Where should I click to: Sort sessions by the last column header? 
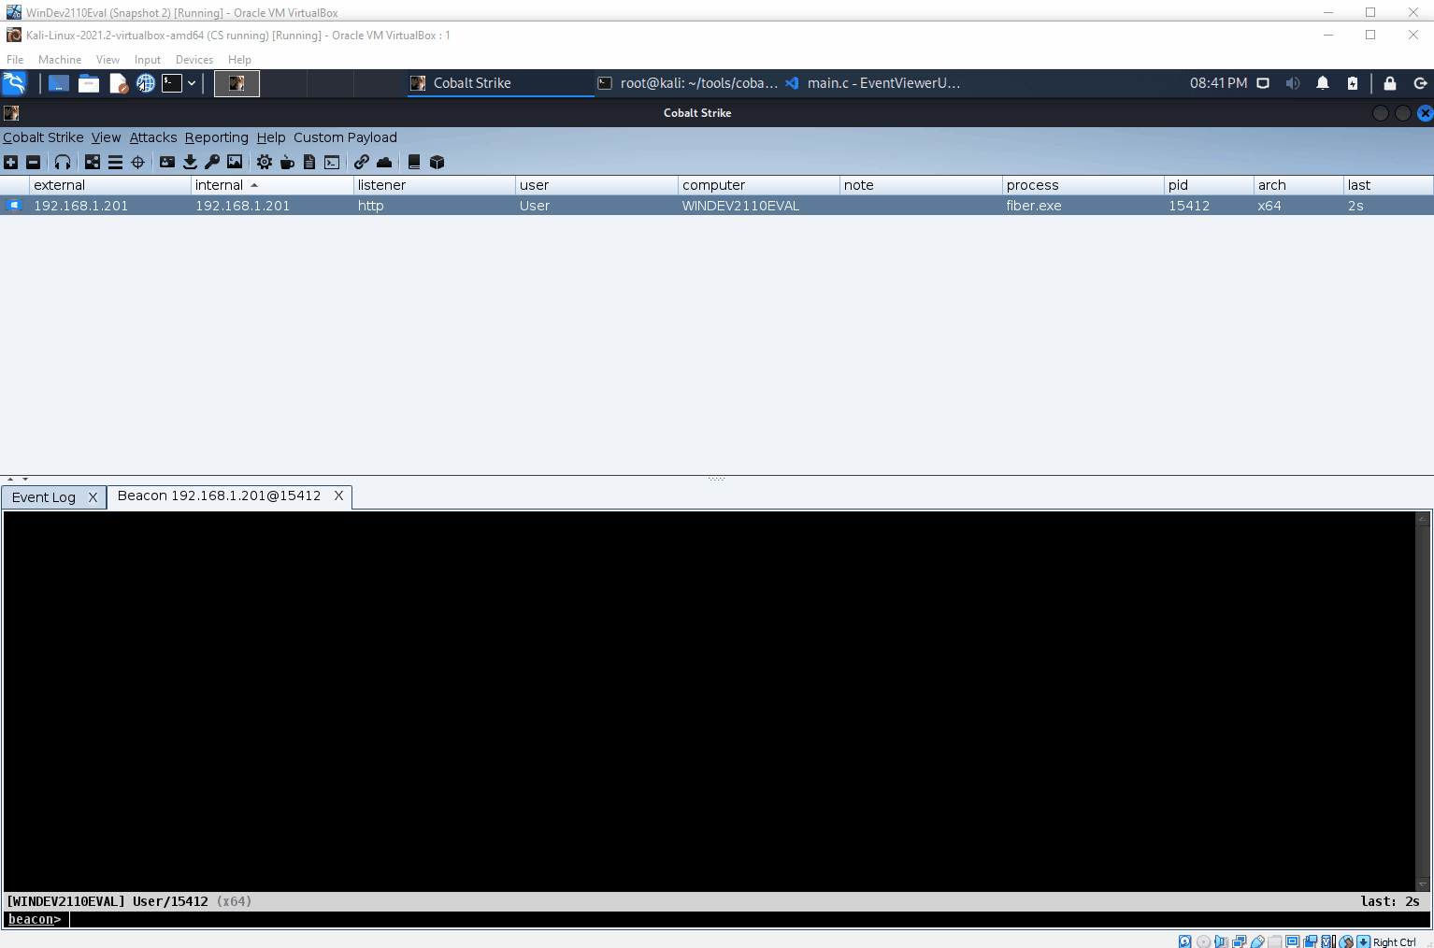point(1388,185)
